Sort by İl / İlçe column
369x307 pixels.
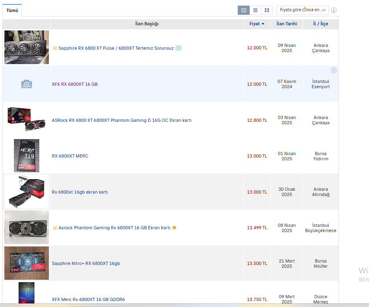pos(321,24)
